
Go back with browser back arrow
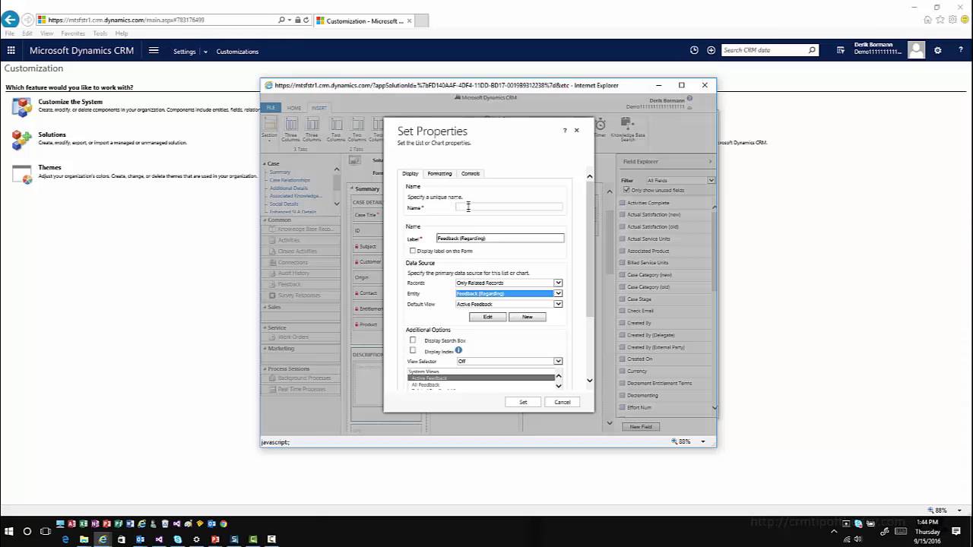10,20
